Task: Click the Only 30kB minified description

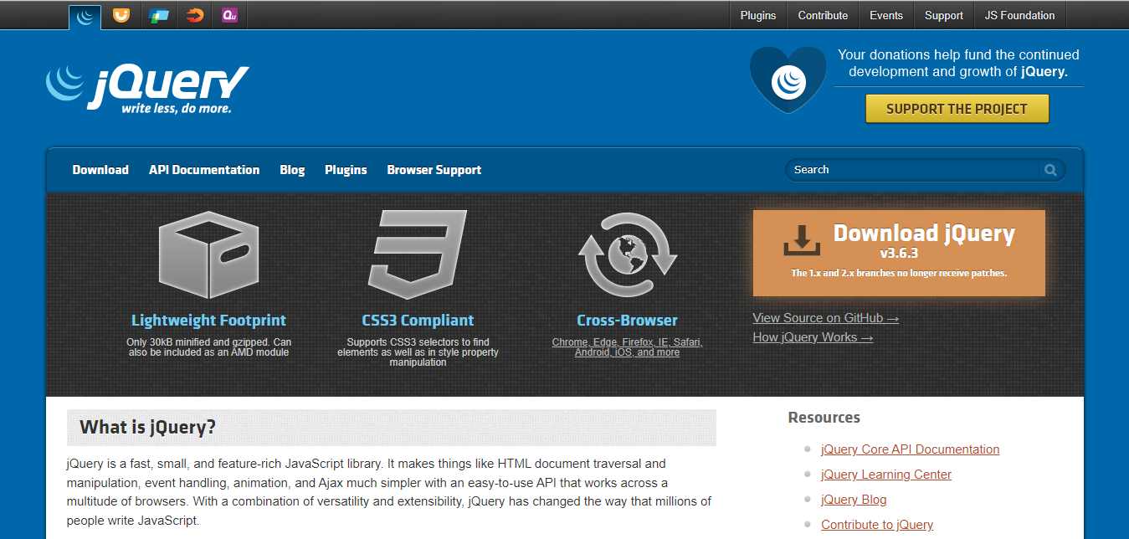Action: click(208, 347)
